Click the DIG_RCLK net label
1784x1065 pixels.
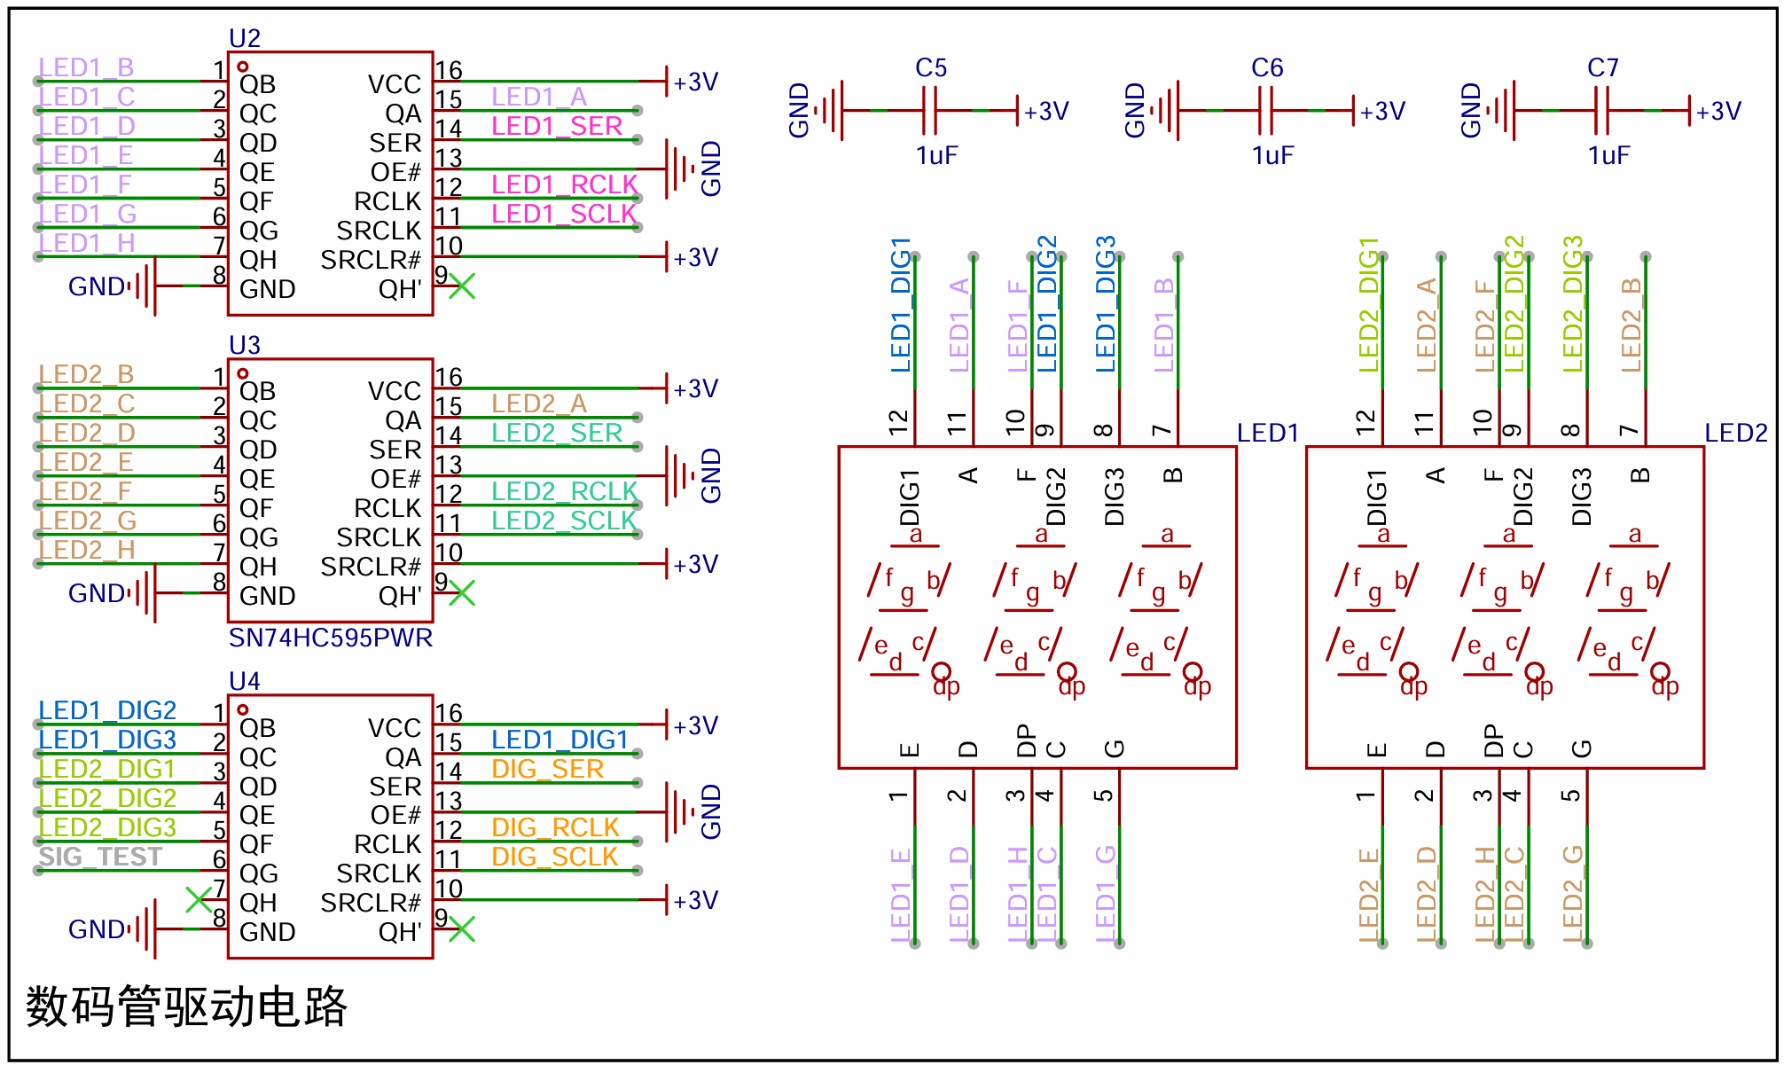coord(555,827)
